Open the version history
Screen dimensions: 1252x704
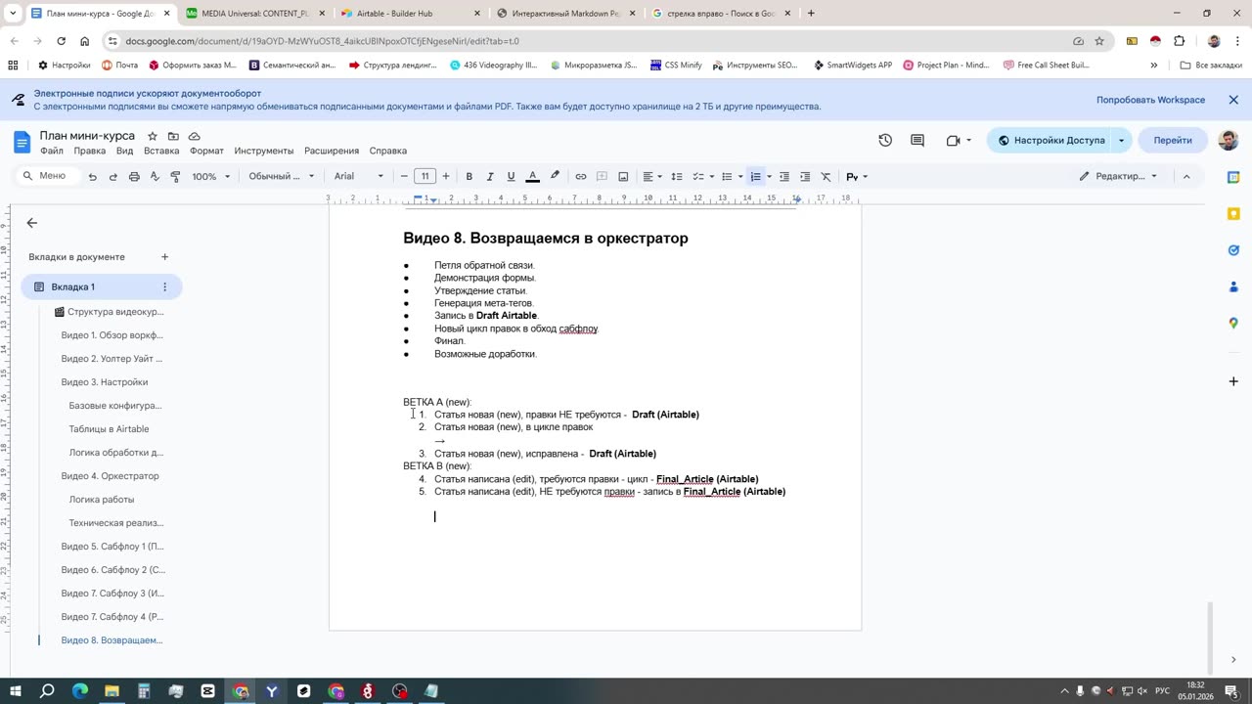[x=885, y=141]
